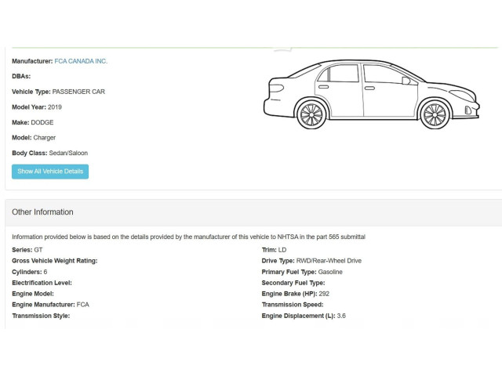Click the Show All Vehicle Details button
502x376 pixels.
[50, 172]
